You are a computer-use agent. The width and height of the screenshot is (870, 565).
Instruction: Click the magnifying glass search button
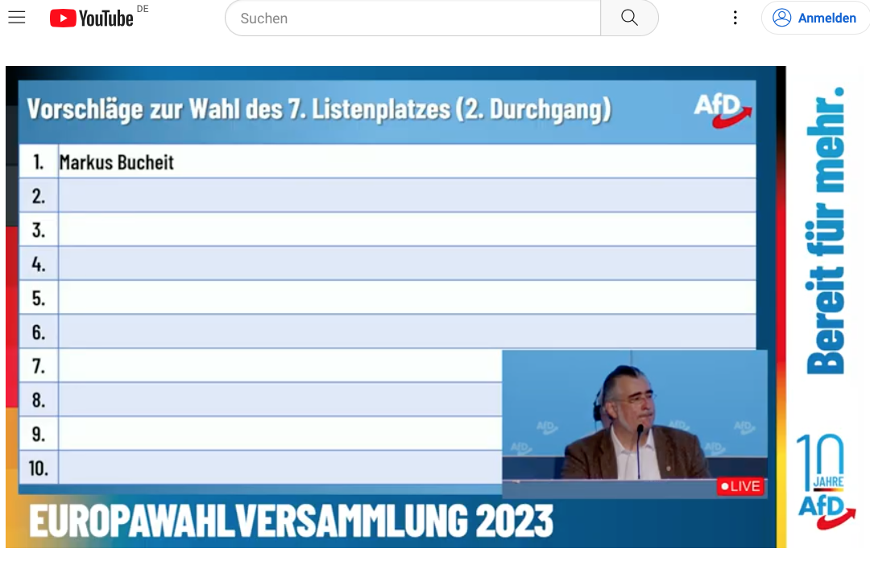tap(629, 19)
